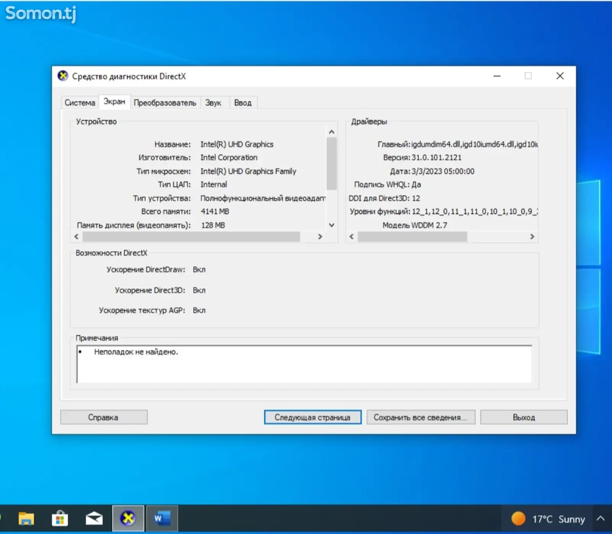Screen dimensions: 612x534
Task: Click right arrow of drivers horizontal scrollbar
Action: click(532, 237)
